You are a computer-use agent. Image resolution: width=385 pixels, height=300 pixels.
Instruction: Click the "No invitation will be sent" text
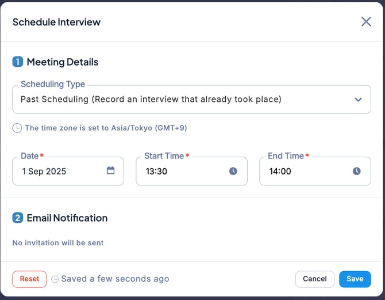pos(58,243)
